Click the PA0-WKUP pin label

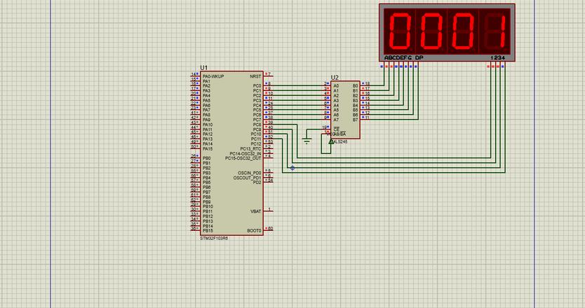(213, 76)
